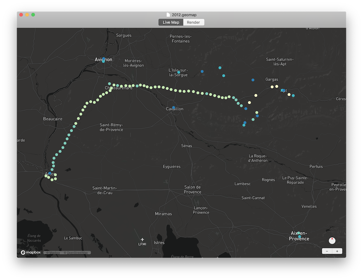Select the Live Map tab

[171, 22]
